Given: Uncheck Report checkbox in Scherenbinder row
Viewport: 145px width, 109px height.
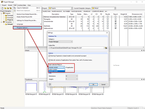Looking at the screenshot, I should [116, 21].
